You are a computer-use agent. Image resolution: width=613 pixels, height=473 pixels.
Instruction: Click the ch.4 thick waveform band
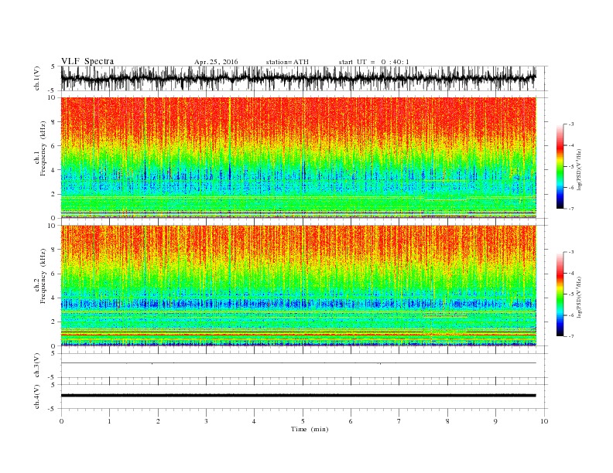[298, 396]
